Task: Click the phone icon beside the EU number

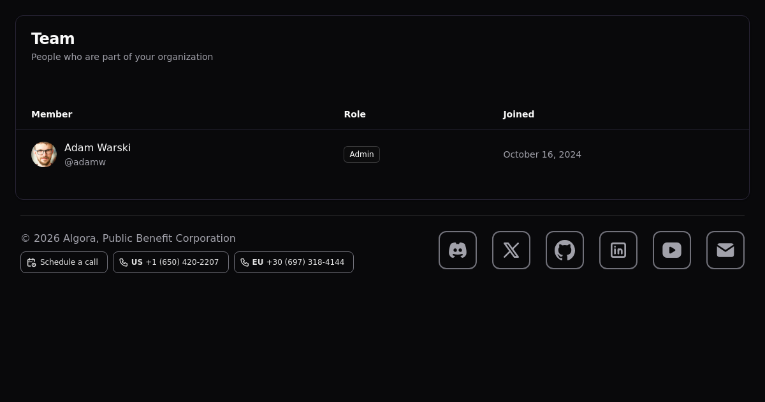Action: 245,262
